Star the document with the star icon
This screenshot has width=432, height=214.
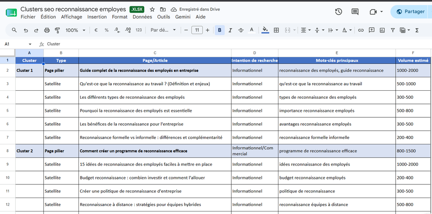152,9
